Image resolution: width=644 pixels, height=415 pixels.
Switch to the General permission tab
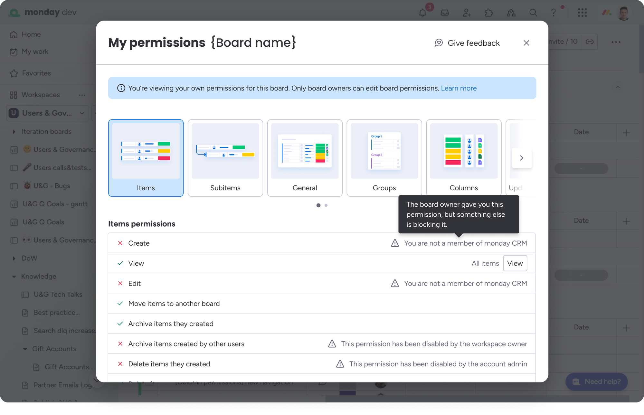click(x=305, y=158)
